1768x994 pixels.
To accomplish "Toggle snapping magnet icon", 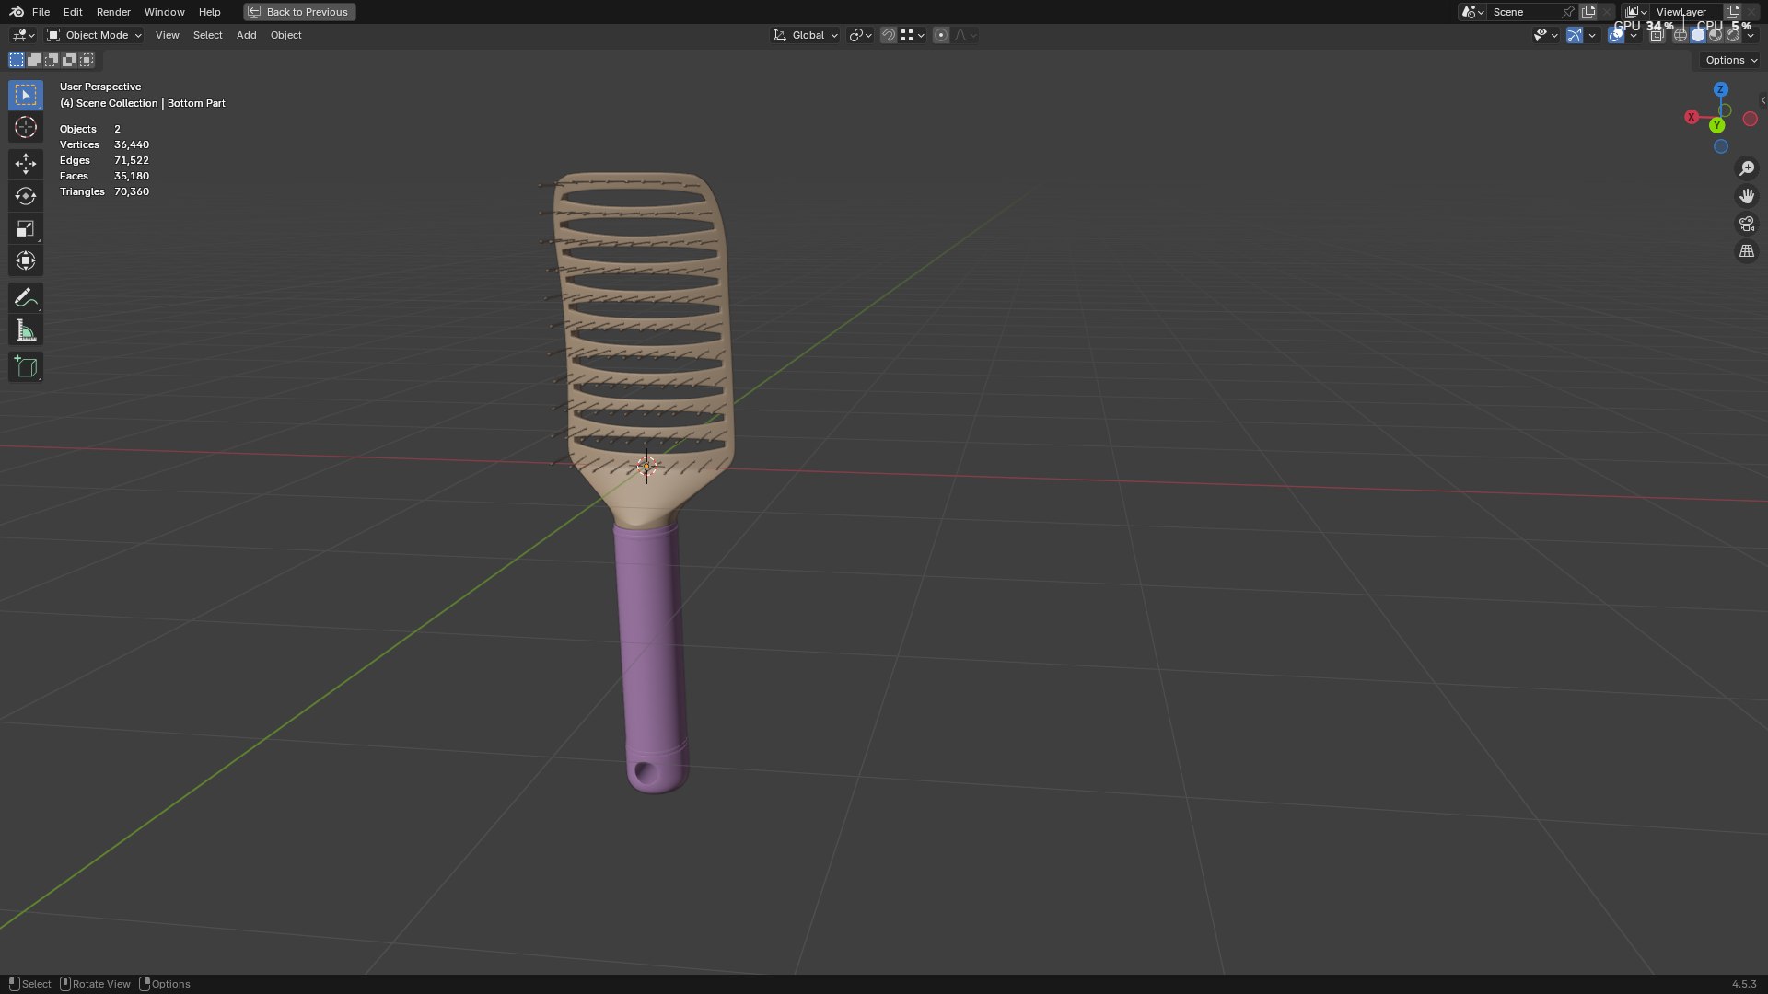I will [888, 35].
